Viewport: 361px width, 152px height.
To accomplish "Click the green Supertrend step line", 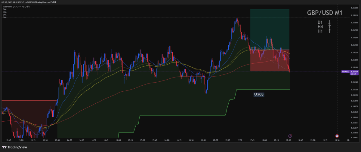I will 180,115.
